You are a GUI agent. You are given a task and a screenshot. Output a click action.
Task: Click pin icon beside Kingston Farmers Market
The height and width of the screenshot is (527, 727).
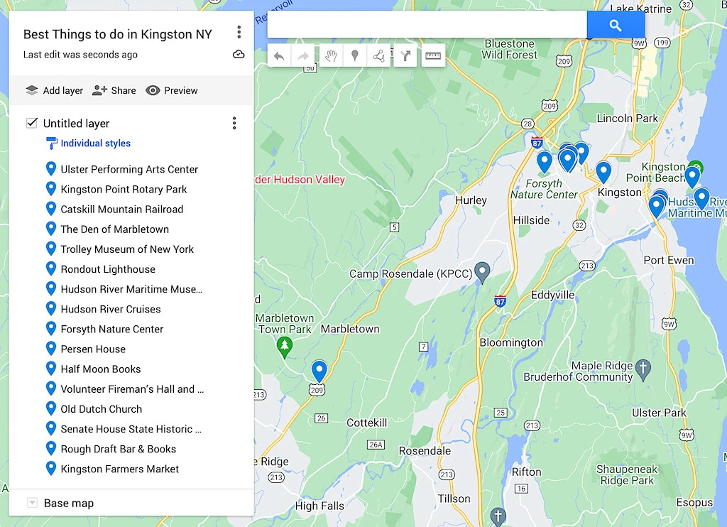click(x=51, y=468)
